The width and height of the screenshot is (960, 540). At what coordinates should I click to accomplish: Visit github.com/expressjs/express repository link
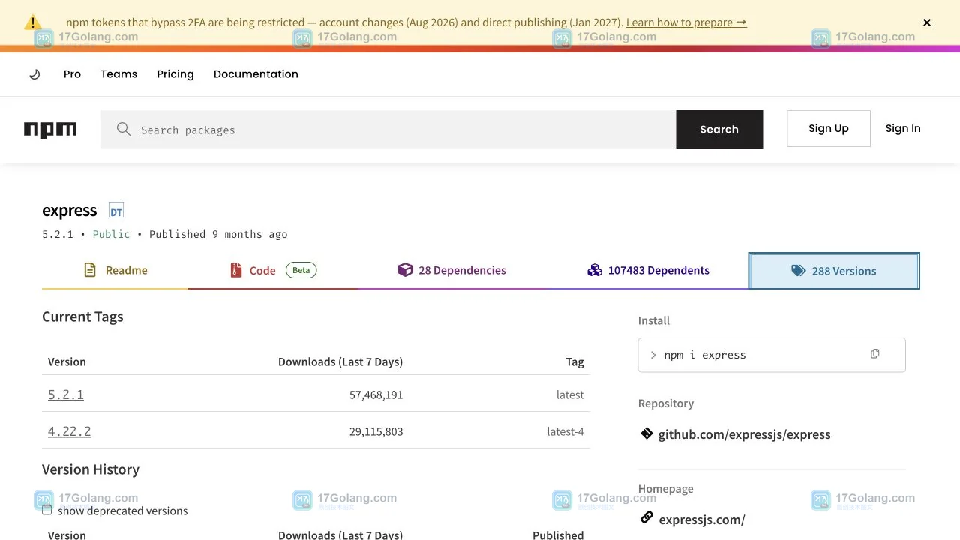coord(744,434)
